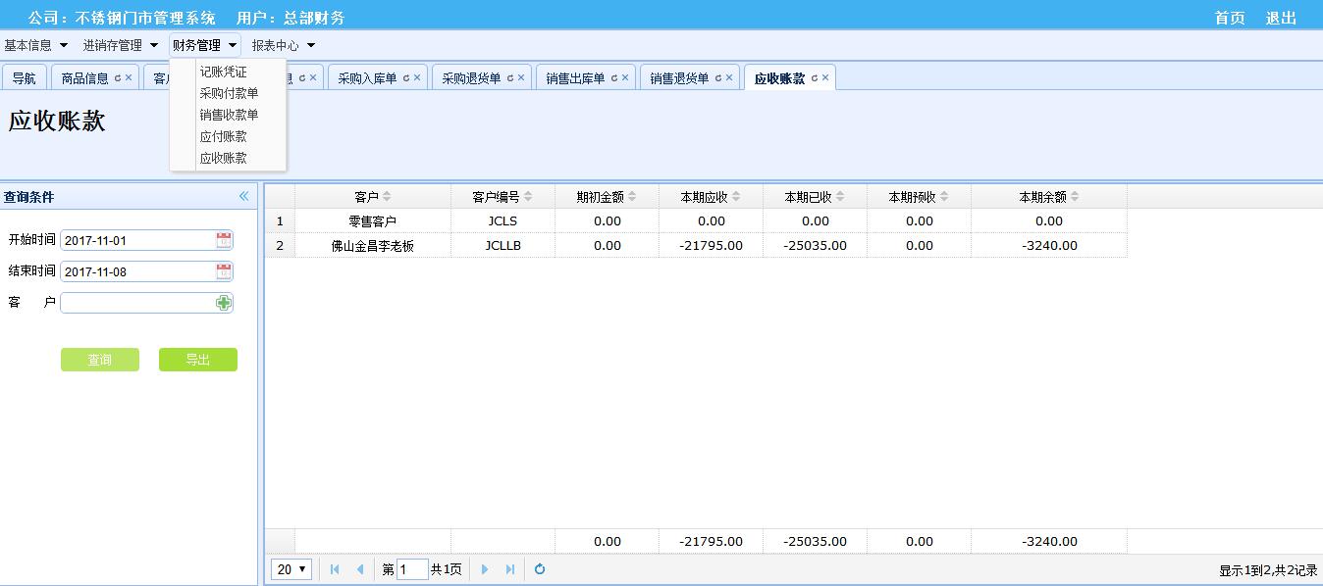Close the 应收账款 tab
The width and height of the screenshot is (1323, 586).
click(825, 78)
